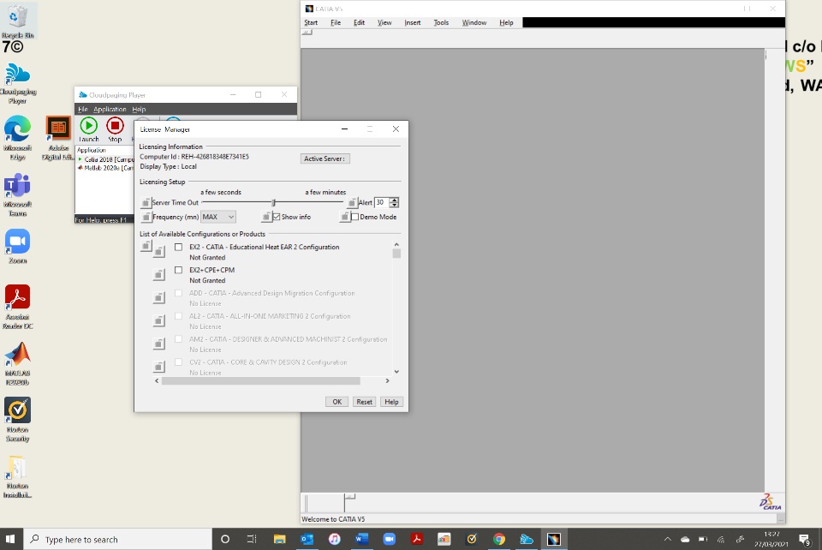822x550 pixels.
Task: Check the EX2+CPE+CPM checkbox
Action: click(x=179, y=270)
